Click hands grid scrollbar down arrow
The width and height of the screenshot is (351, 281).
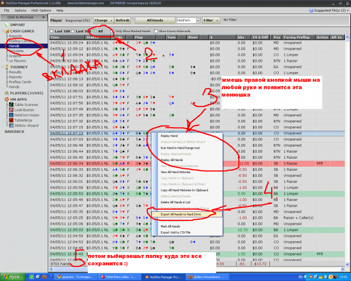tap(347, 264)
